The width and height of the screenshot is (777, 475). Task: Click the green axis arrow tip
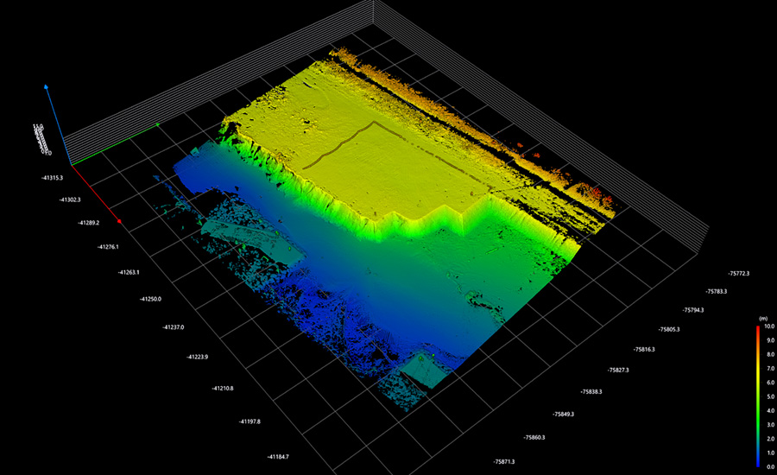159,125
